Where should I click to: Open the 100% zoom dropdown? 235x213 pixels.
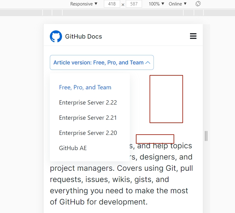156,4
